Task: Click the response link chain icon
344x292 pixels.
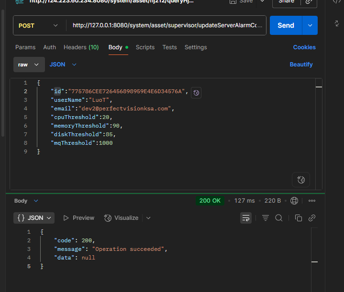Action: tap(312, 218)
